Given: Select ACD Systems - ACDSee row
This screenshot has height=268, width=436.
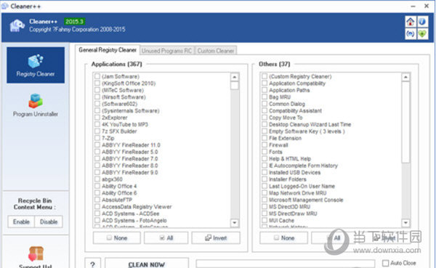Looking at the screenshot, I should (x=130, y=214).
